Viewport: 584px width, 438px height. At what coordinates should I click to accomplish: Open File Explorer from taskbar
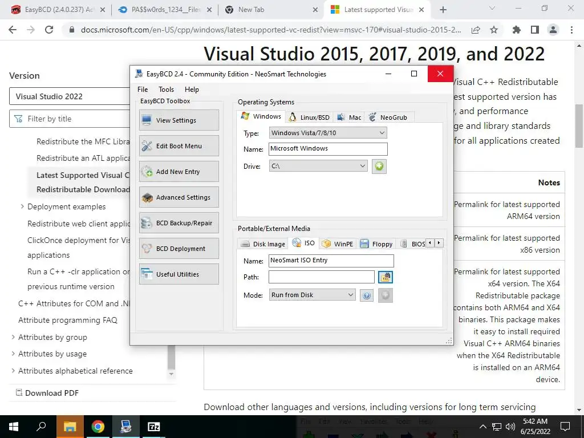click(70, 427)
